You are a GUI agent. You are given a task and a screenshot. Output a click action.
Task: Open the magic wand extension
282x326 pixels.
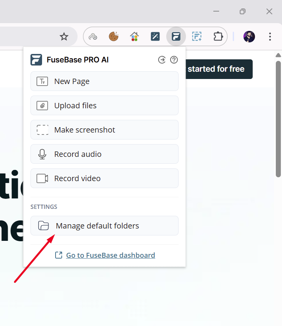[155, 37]
